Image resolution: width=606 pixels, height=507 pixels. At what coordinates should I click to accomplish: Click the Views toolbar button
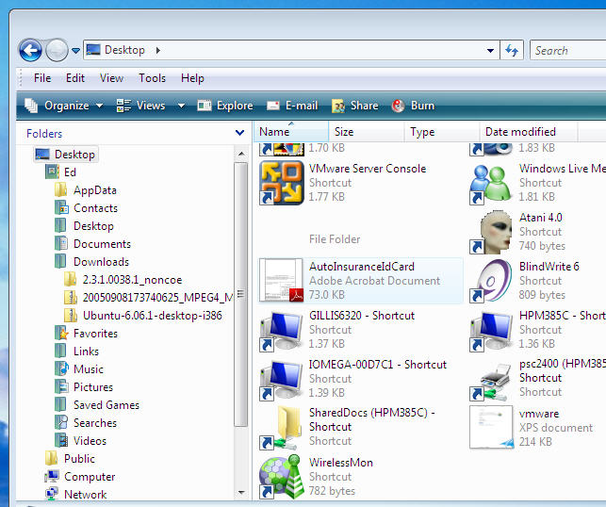coord(141,106)
